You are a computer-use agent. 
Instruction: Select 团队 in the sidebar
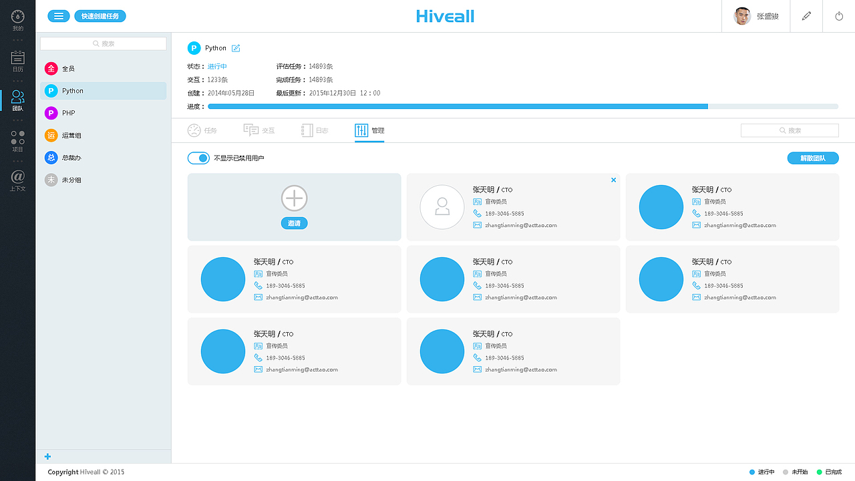pos(18,100)
